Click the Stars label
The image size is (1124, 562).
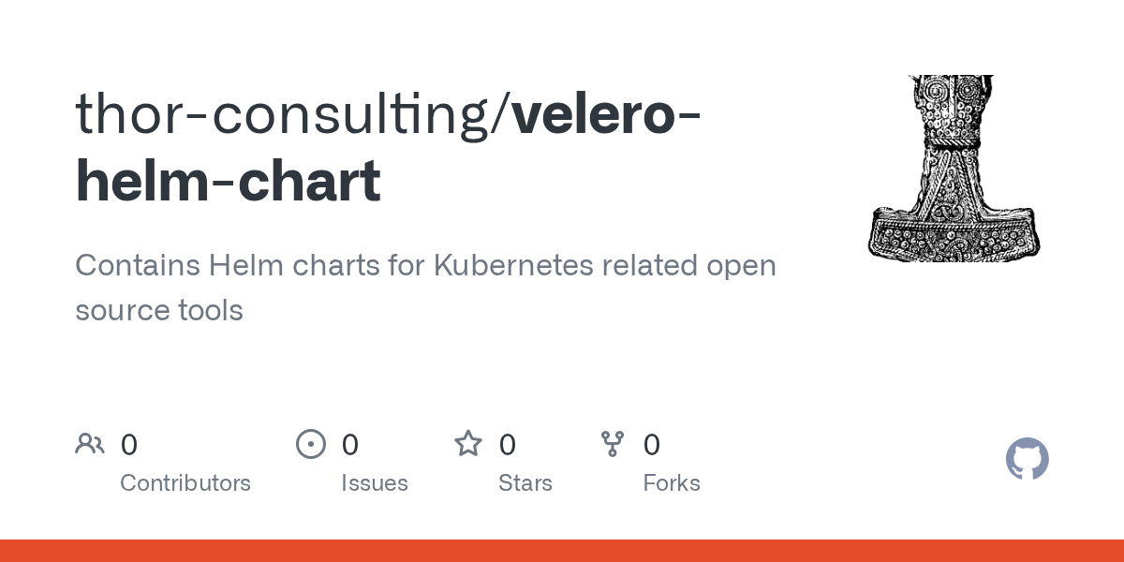(x=525, y=483)
